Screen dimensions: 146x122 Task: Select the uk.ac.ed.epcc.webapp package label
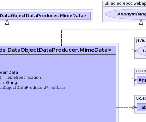tap(125, 3)
